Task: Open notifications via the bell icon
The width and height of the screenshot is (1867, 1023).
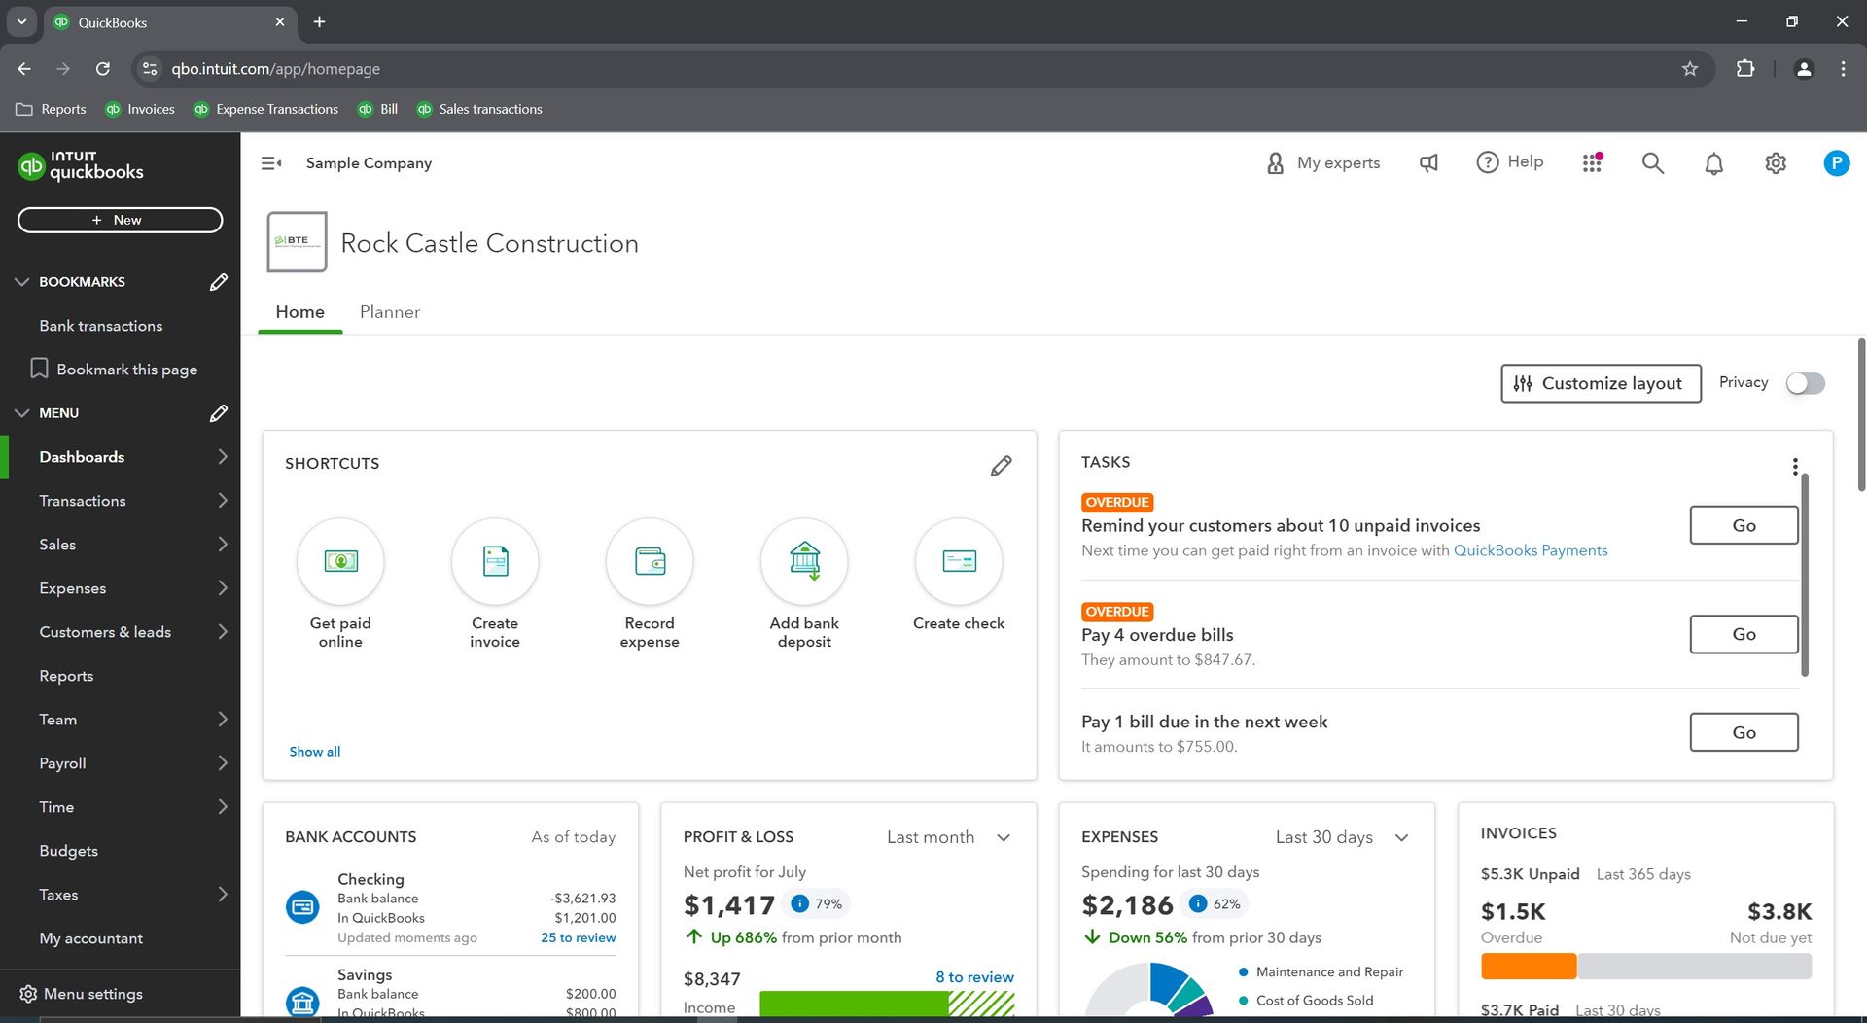Action: pos(1712,162)
